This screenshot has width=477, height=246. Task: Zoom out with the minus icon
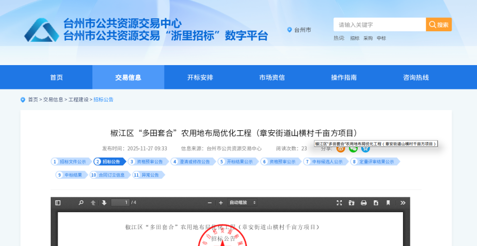click(210, 203)
